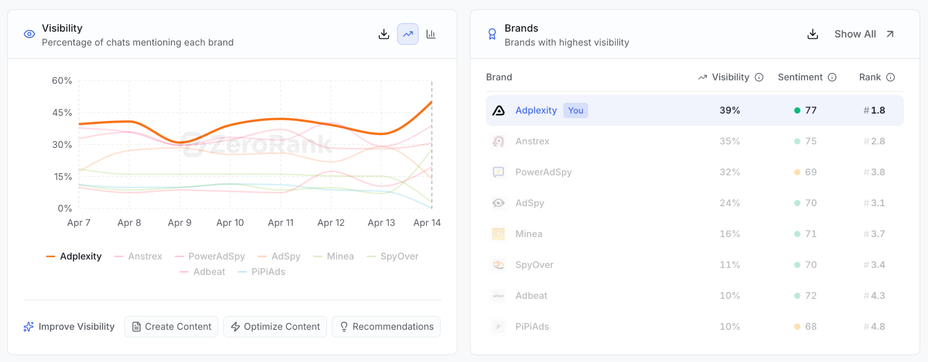
Task: Click the Optimize Content button
Action: point(275,327)
